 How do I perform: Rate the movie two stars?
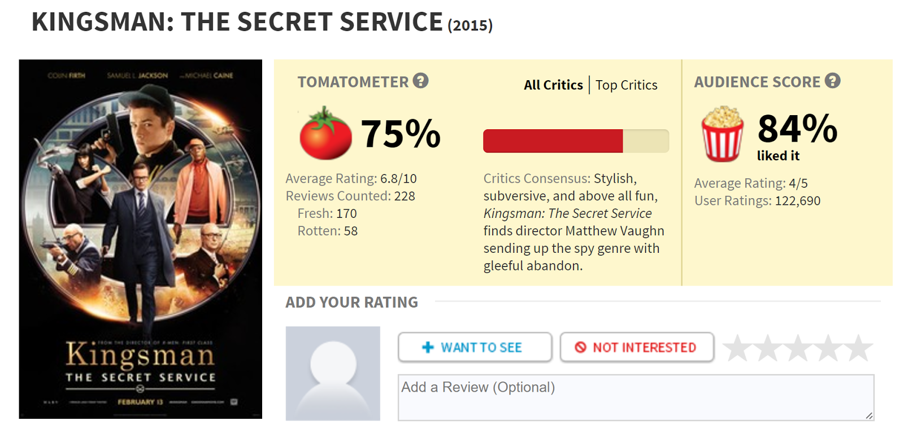(x=767, y=348)
